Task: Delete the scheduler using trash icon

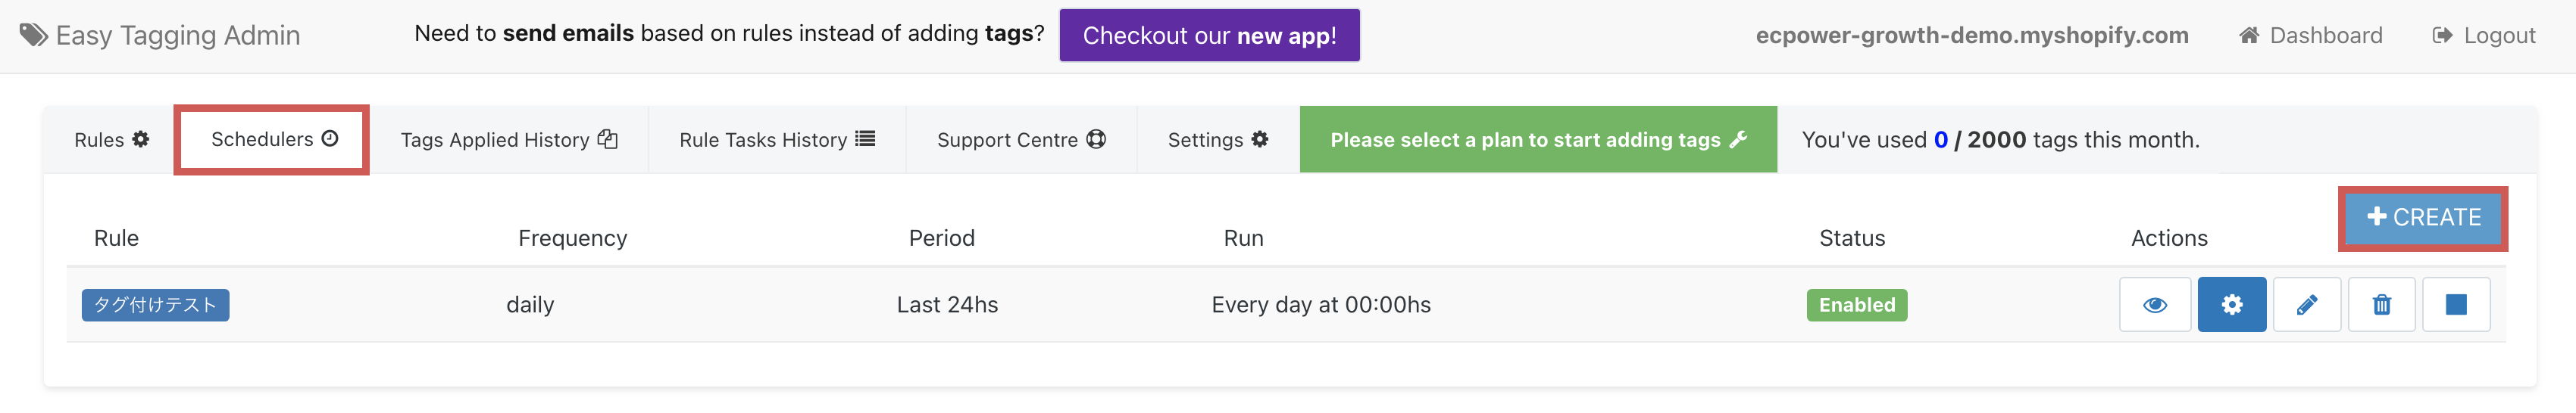Action: pos(2381,304)
